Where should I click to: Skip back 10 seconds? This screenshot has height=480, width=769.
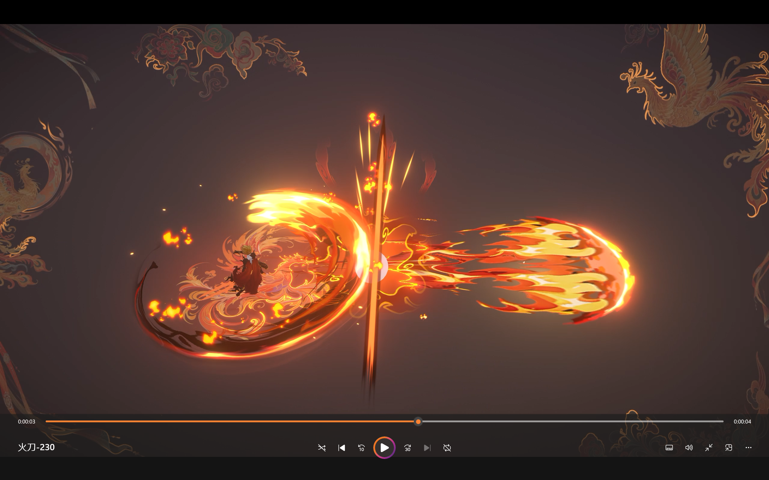(361, 448)
